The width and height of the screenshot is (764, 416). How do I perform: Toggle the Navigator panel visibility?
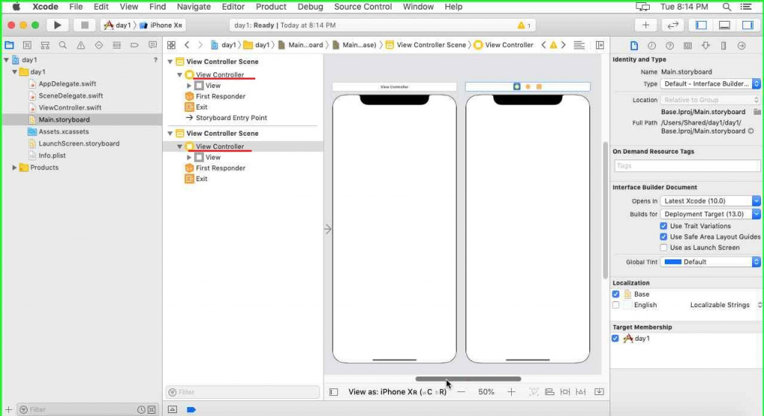[x=701, y=25]
